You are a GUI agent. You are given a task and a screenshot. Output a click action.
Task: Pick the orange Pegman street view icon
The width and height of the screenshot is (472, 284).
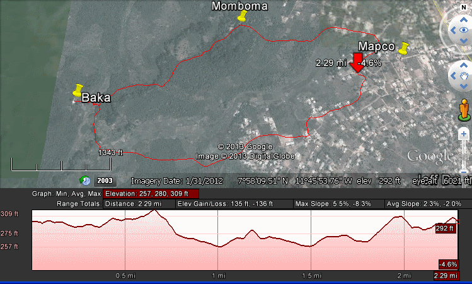click(464, 109)
